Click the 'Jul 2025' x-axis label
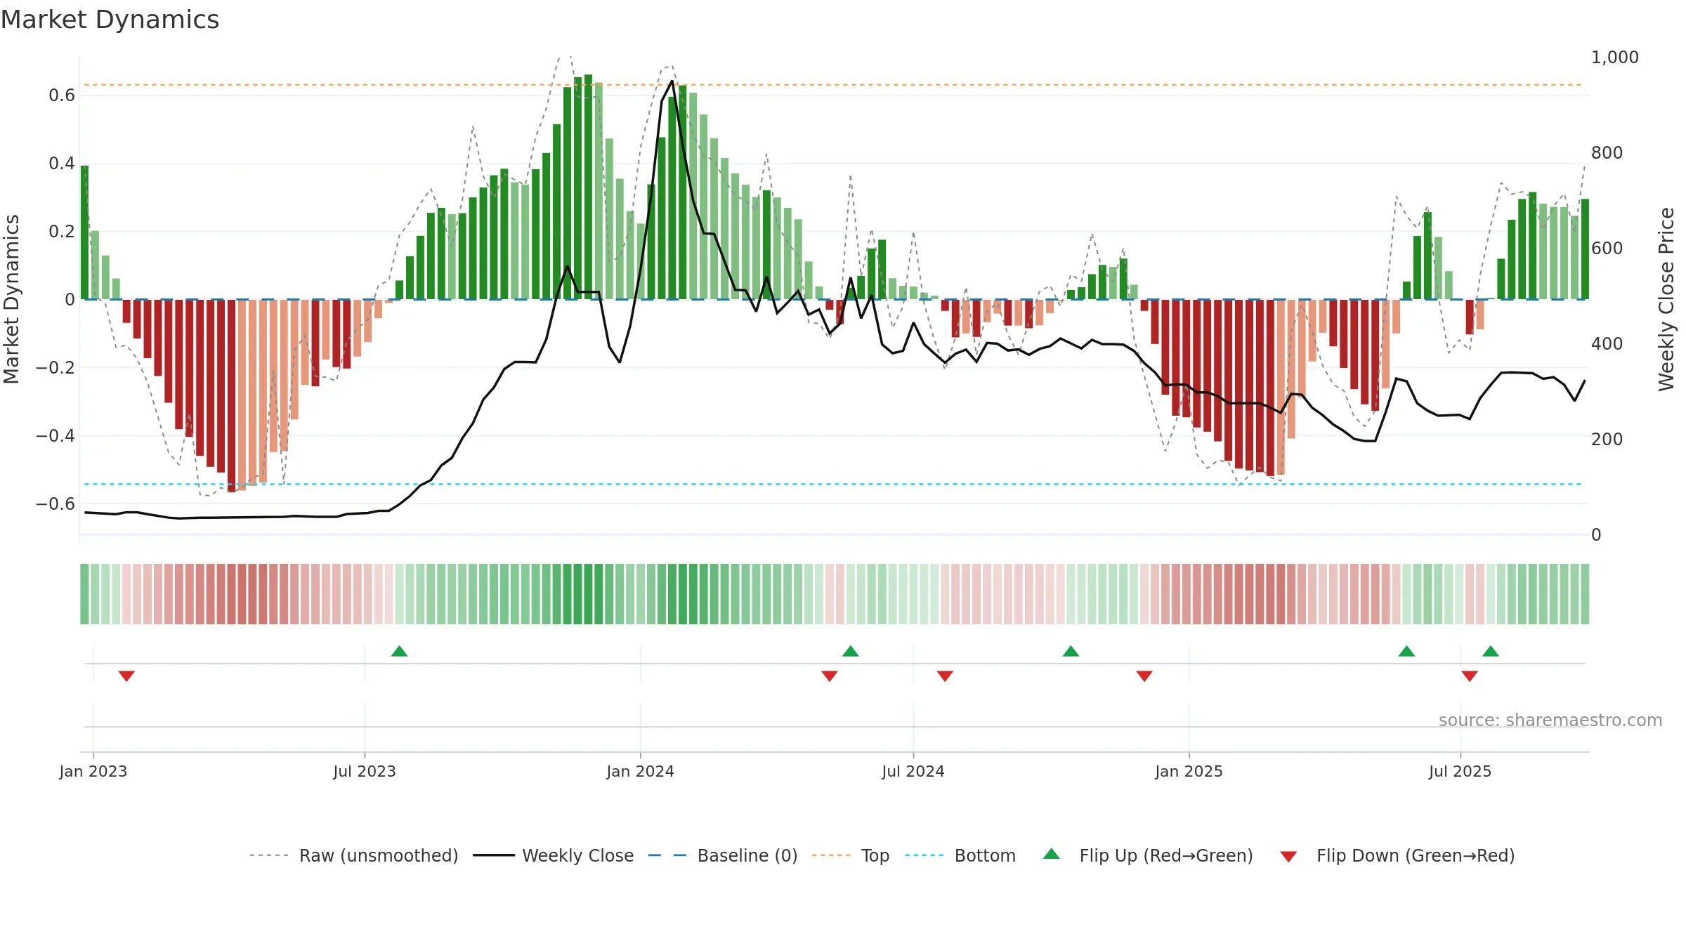Image resolution: width=1686 pixels, height=948 pixels. (x=1460, y=771)
